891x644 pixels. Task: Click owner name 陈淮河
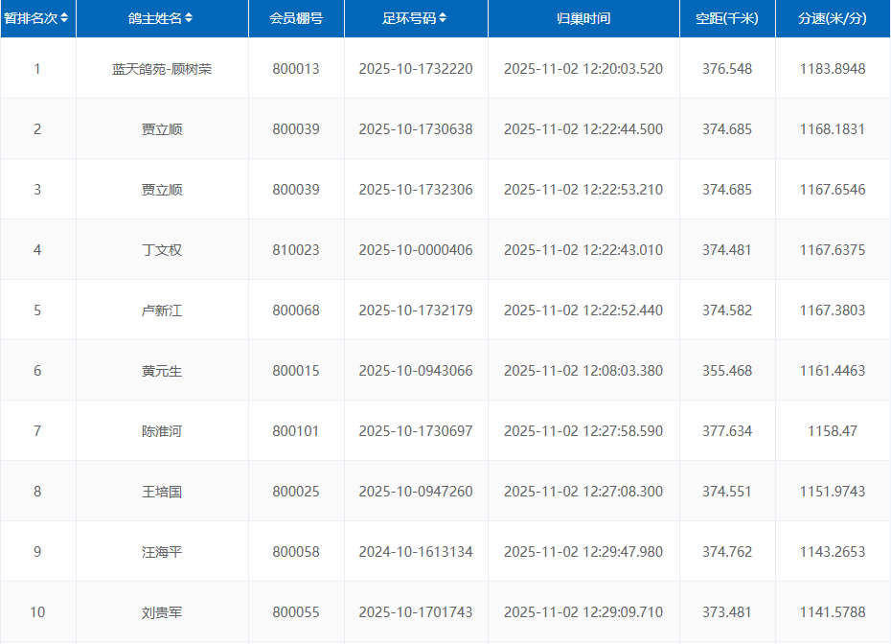click(162, 431)
